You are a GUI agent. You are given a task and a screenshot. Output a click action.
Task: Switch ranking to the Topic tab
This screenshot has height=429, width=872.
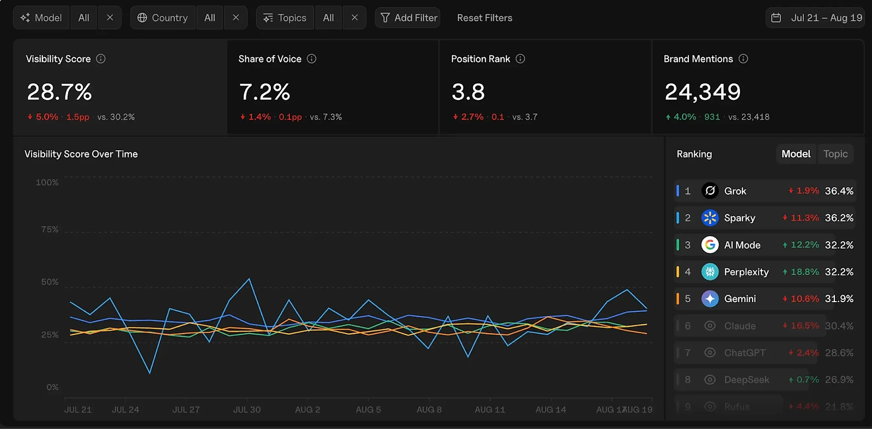[835, 154]
